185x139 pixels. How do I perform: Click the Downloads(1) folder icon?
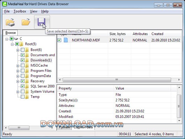[27, 60]
